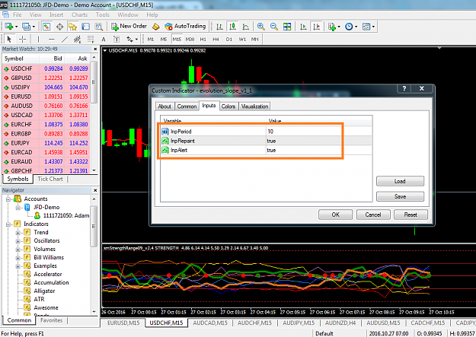Open the Strategy Tester icon

pyautogui.click(x=99, y=27)
